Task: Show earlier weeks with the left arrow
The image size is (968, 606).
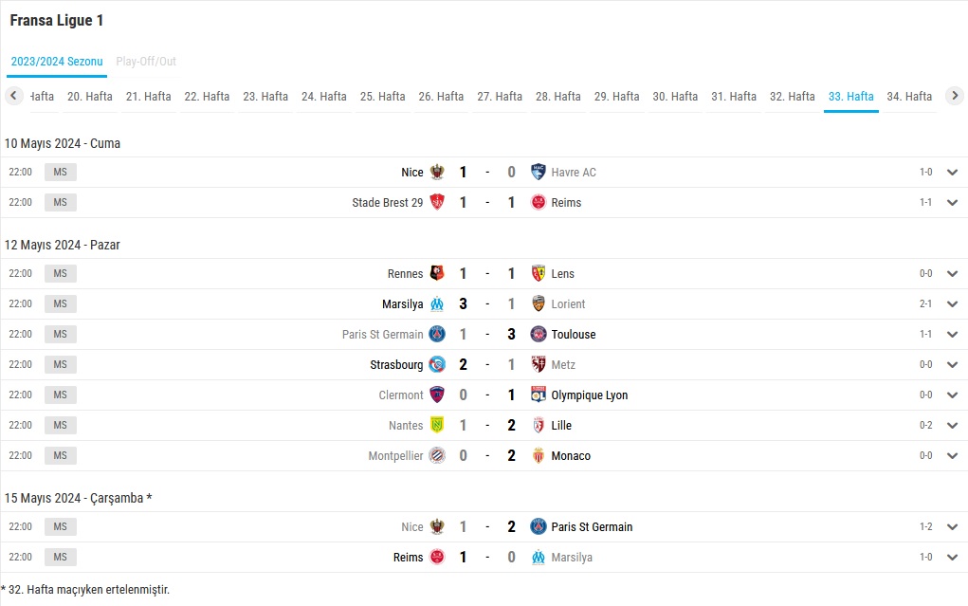Action: 13,96
